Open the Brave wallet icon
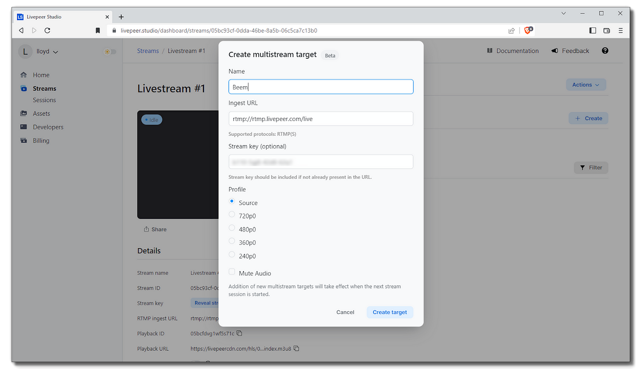The image size is (643, 372). point(607,31)
